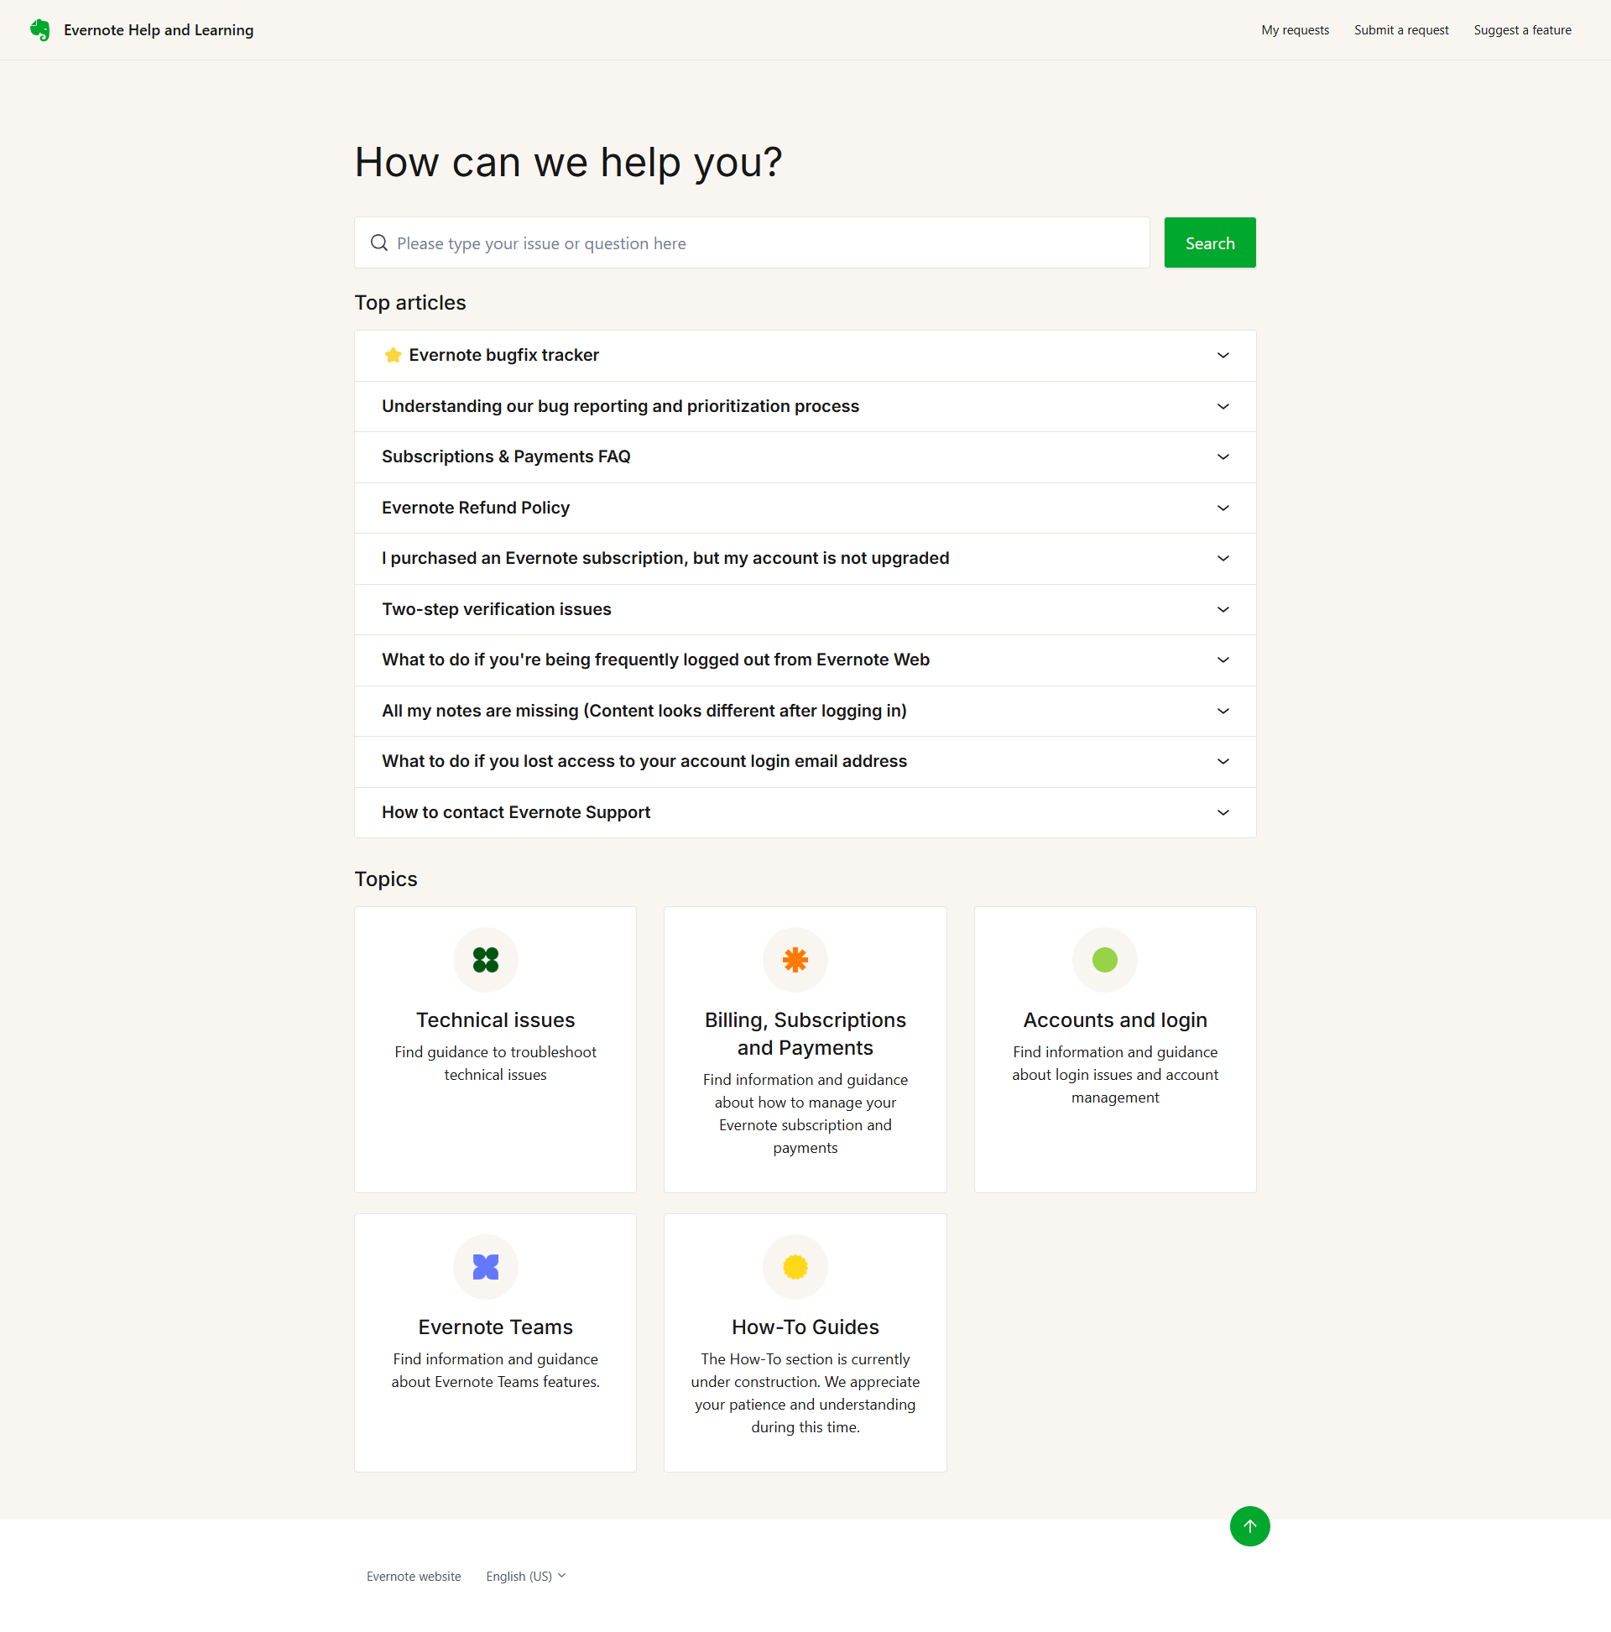Select the Accounts and login green circle icon

[1104, 960]
